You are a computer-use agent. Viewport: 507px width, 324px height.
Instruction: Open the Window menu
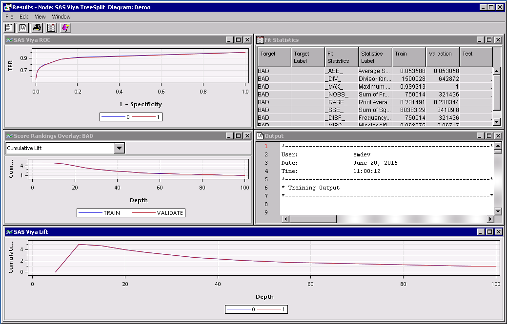61,16
